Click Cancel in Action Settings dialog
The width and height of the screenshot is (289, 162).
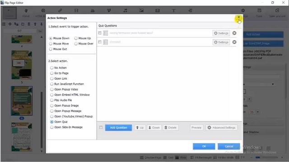(x=229, y=146)
